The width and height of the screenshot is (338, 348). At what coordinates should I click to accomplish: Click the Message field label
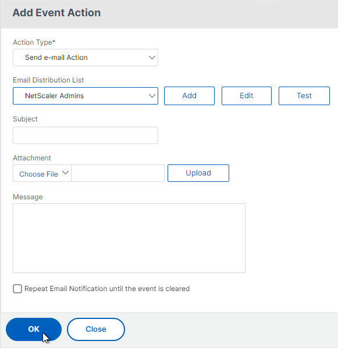pyautogui.click(x=28, y=197)
